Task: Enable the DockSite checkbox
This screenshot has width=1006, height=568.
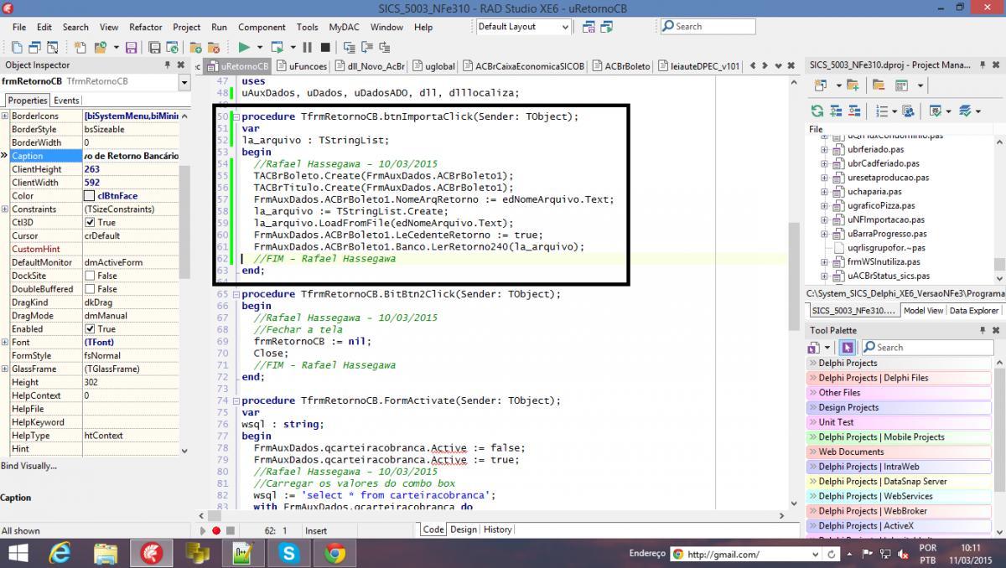Action: pos(90,276)
